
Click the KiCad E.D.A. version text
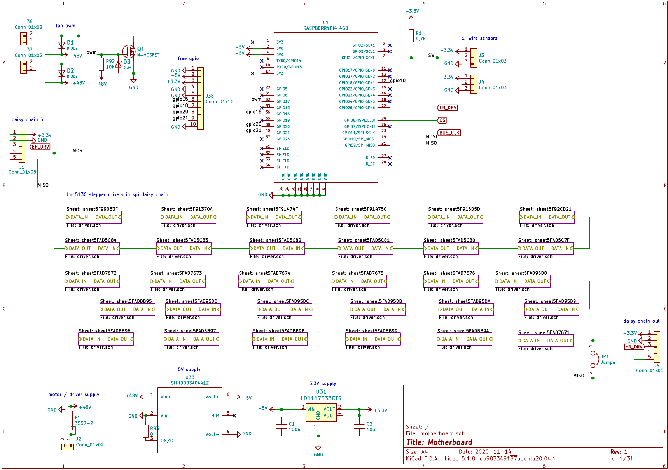pos(481,459)
